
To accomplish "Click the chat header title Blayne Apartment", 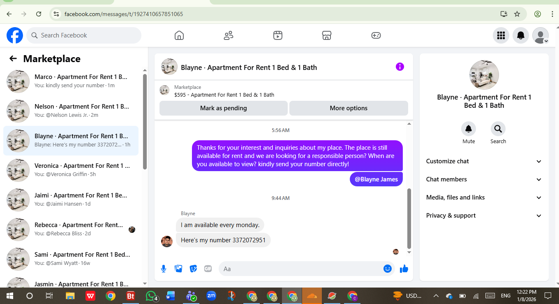I will tap(249, 67).
